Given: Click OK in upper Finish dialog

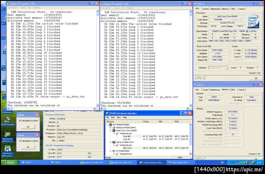Looking at the screenshot, I should pos(28,127).
